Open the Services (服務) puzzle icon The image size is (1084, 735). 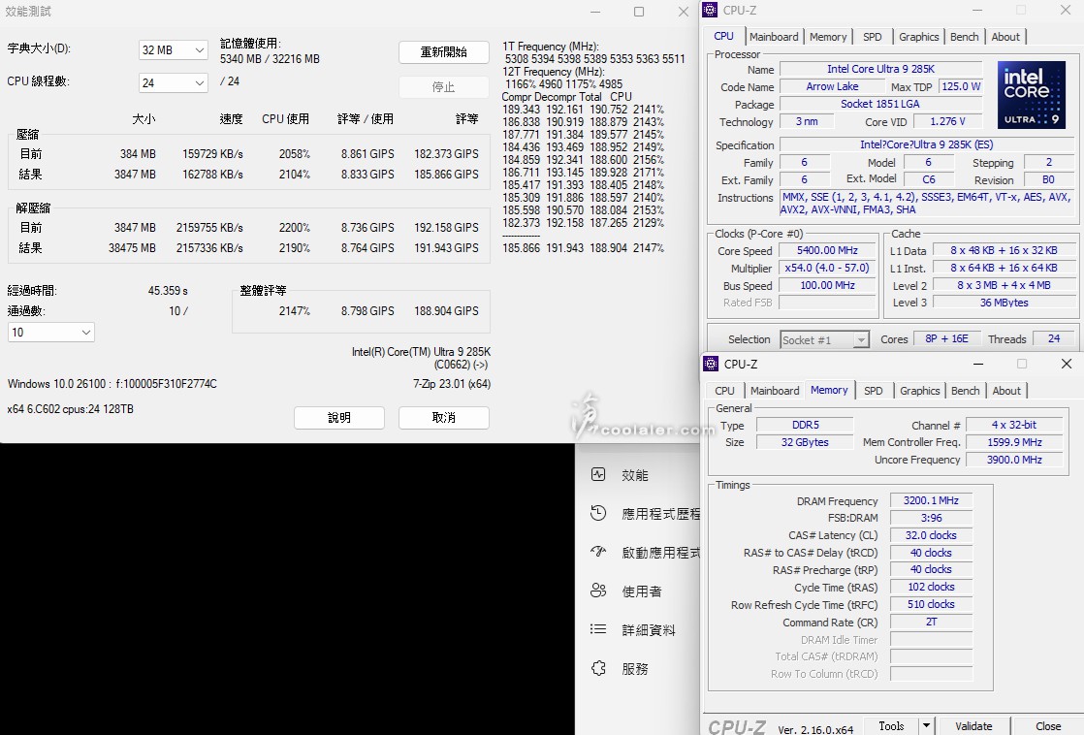coord(598,668)
